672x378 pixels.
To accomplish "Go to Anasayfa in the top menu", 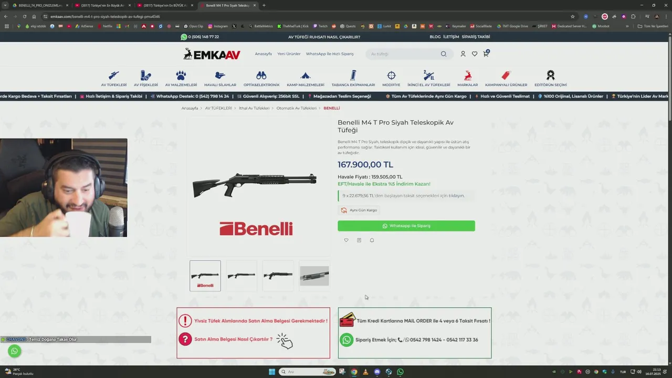I will point(264,54).
